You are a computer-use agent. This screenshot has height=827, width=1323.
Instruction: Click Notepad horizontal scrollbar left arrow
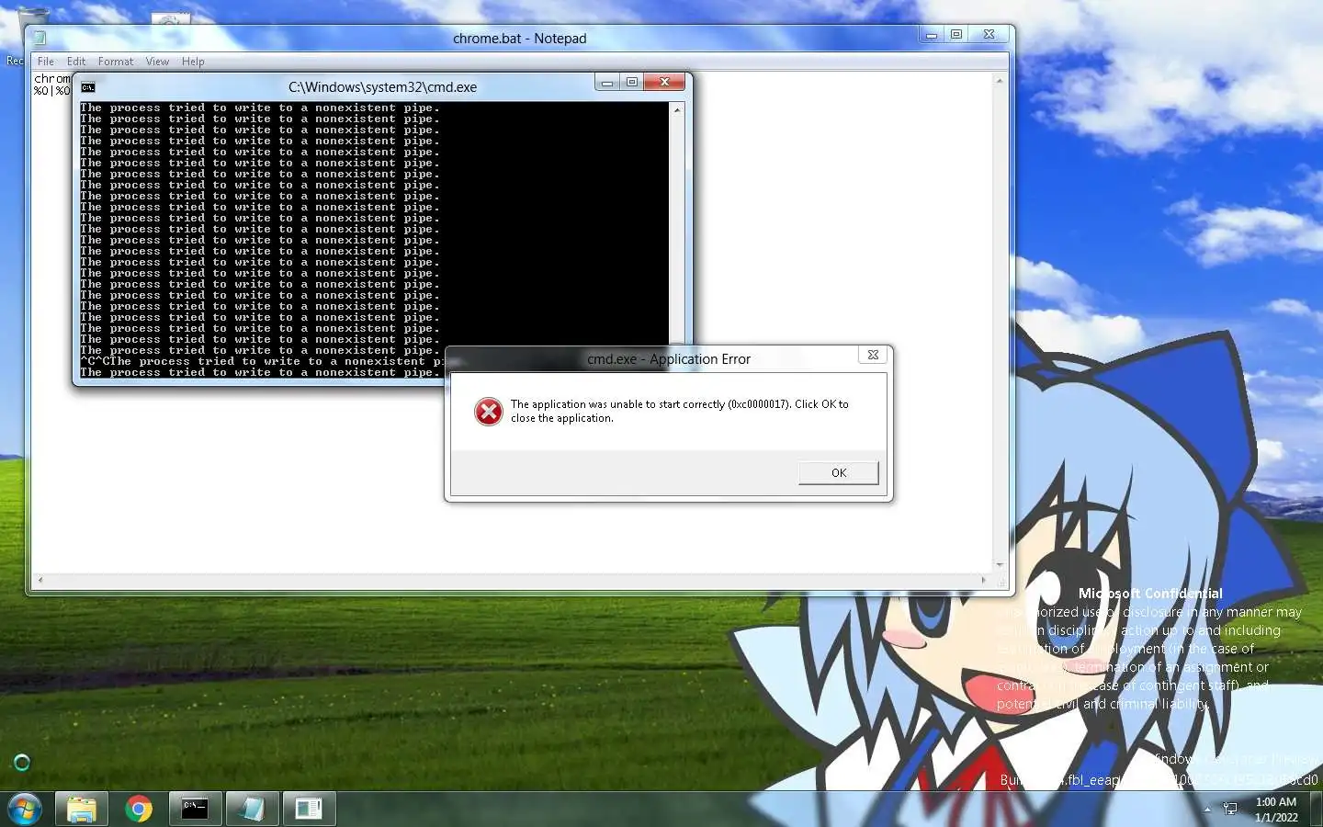[39, 580]
